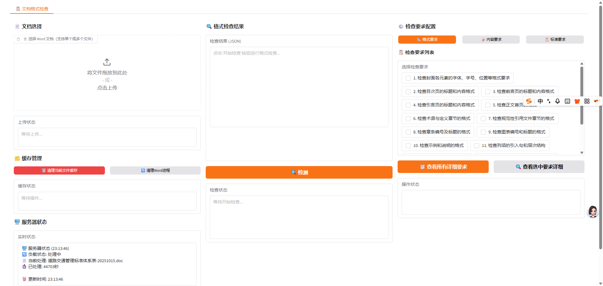Switch to the 标准要求 tab
The width and height of the screenshot is (603, 286).
pyautogui.click(x=555, y=40)
